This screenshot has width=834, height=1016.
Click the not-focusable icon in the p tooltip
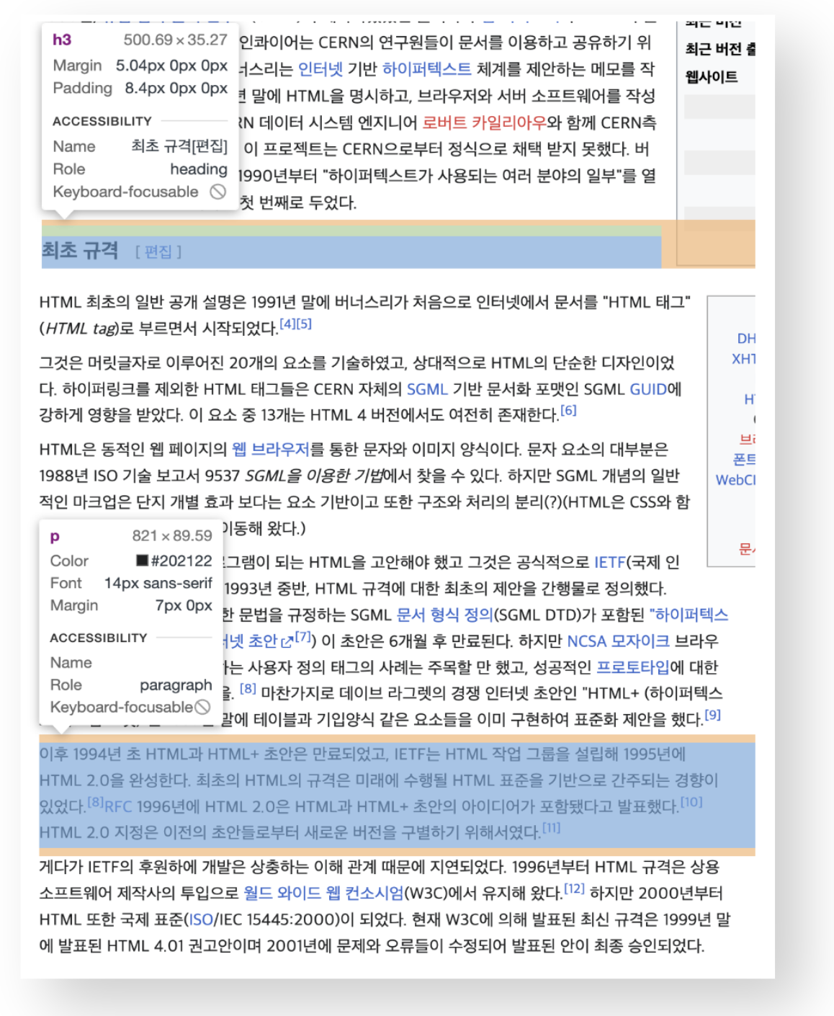tap(202, 707)
